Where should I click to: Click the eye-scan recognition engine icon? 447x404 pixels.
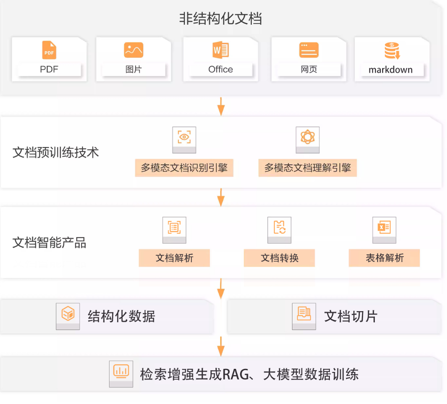(184, 137)
